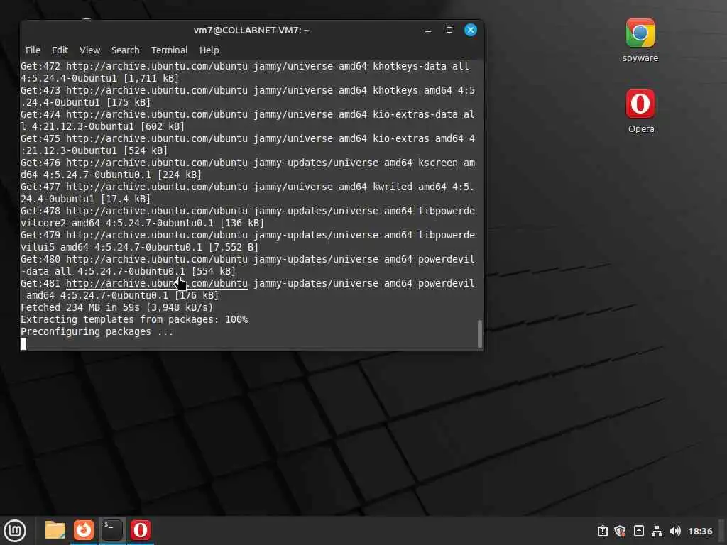
Task: Follow the archive.ubuntu.com link on the Get:481 line
Action: (157, 283)
